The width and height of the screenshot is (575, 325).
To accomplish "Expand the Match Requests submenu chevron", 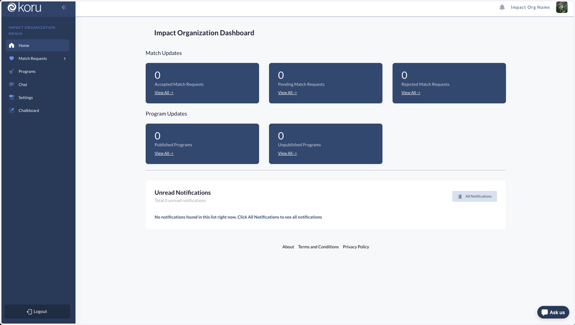I will tap(65, 58).
